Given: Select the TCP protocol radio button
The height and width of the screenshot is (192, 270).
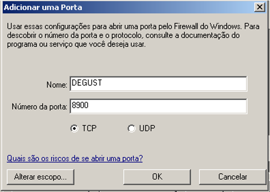Looking at the screenshot, I should pos(75,128).
